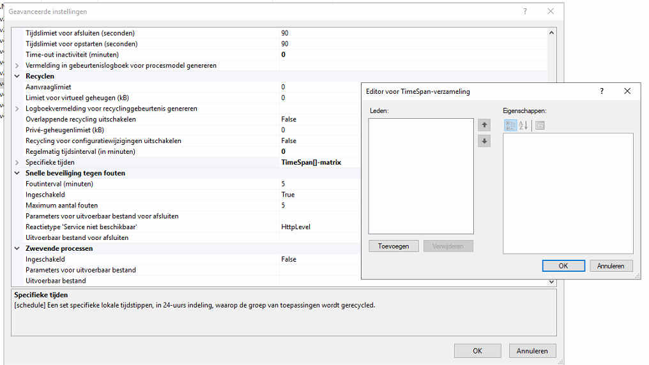Click the scroll-down arrow of properties list
Screen dimensions: 649x365
click(x=552, y=281)
